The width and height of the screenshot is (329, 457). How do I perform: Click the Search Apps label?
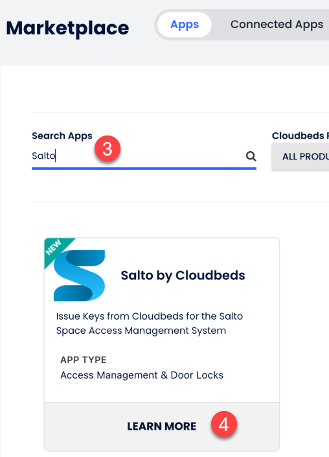tap(62, 136)
